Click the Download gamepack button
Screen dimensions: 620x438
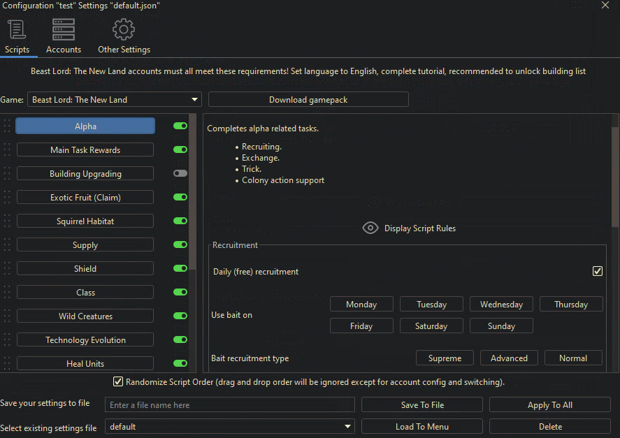(x=308, y=100)
